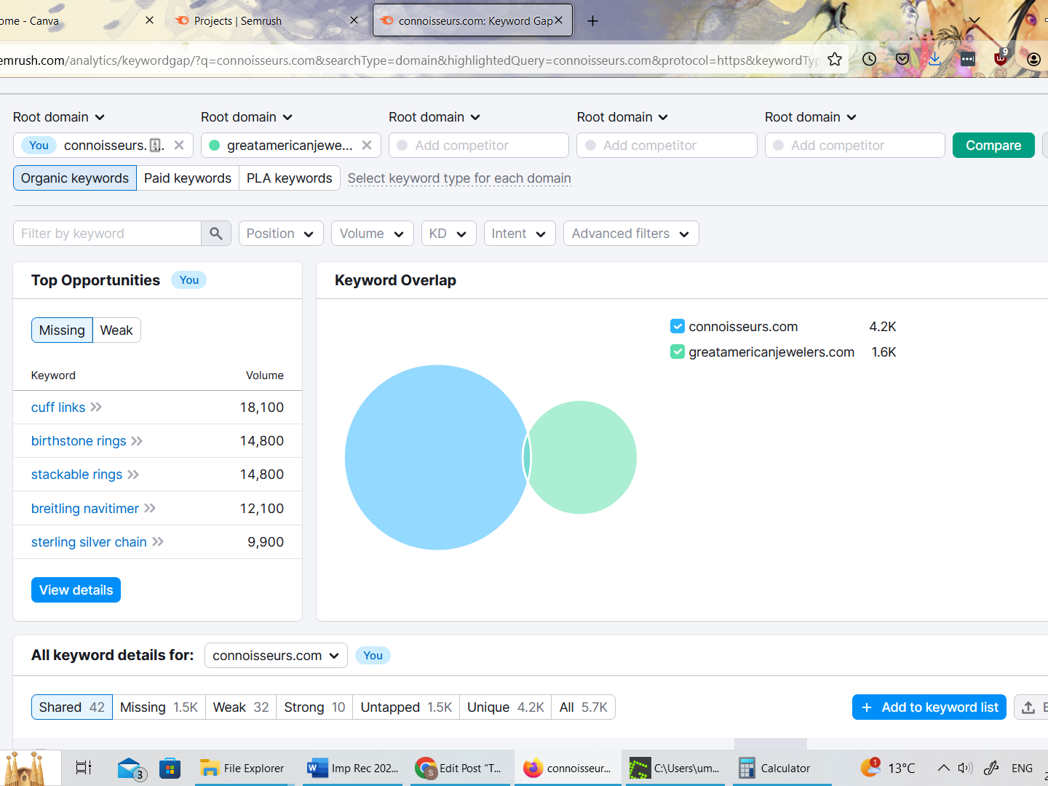This screenshot has width=1048, height=786.
Task: Switch to the Strong 10 tab
Action: 314,707
